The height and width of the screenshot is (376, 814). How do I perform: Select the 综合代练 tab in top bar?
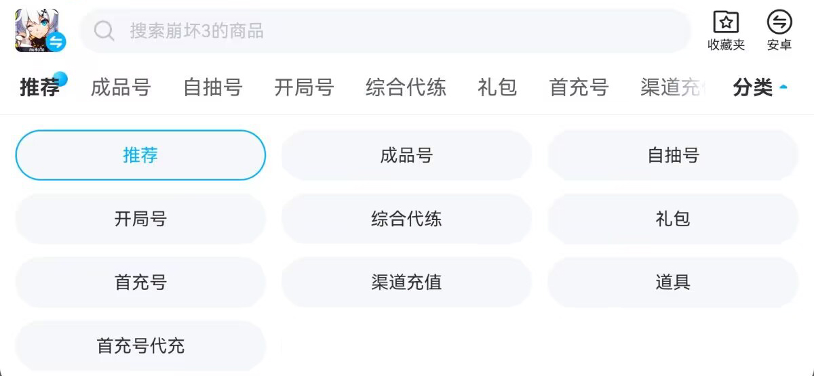tap(406, 87)
